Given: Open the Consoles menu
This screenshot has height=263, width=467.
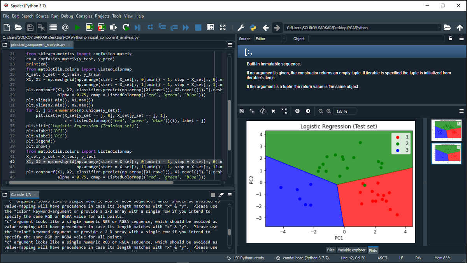Looking at the screenshot, I should [x=84, y=16].
